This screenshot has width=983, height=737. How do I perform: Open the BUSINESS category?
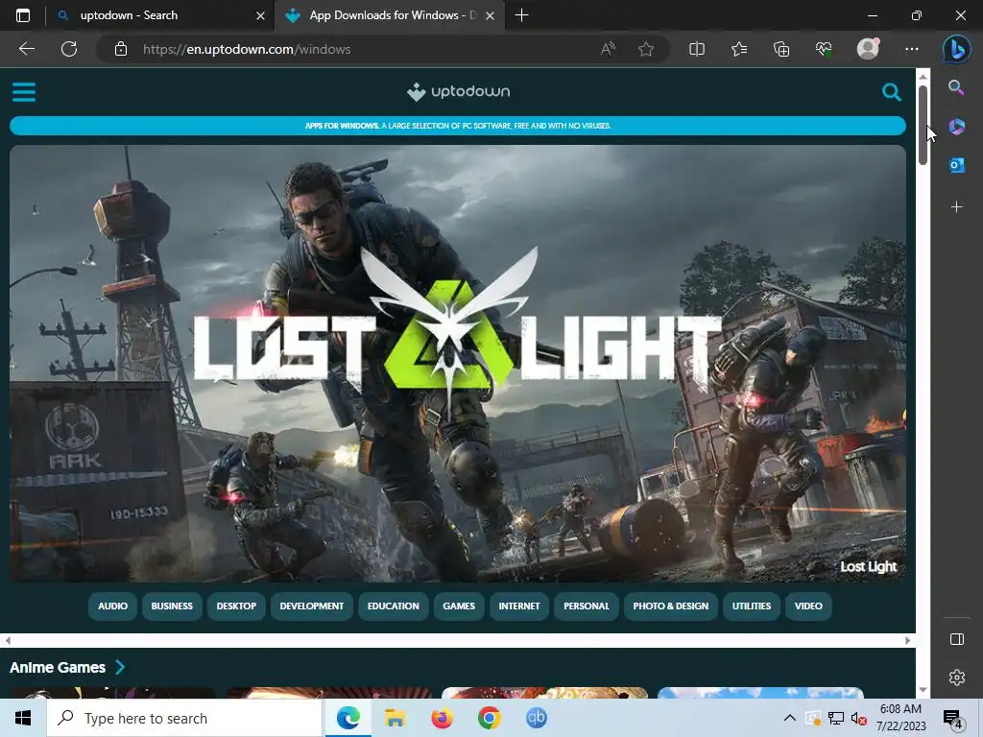point(172,606)
